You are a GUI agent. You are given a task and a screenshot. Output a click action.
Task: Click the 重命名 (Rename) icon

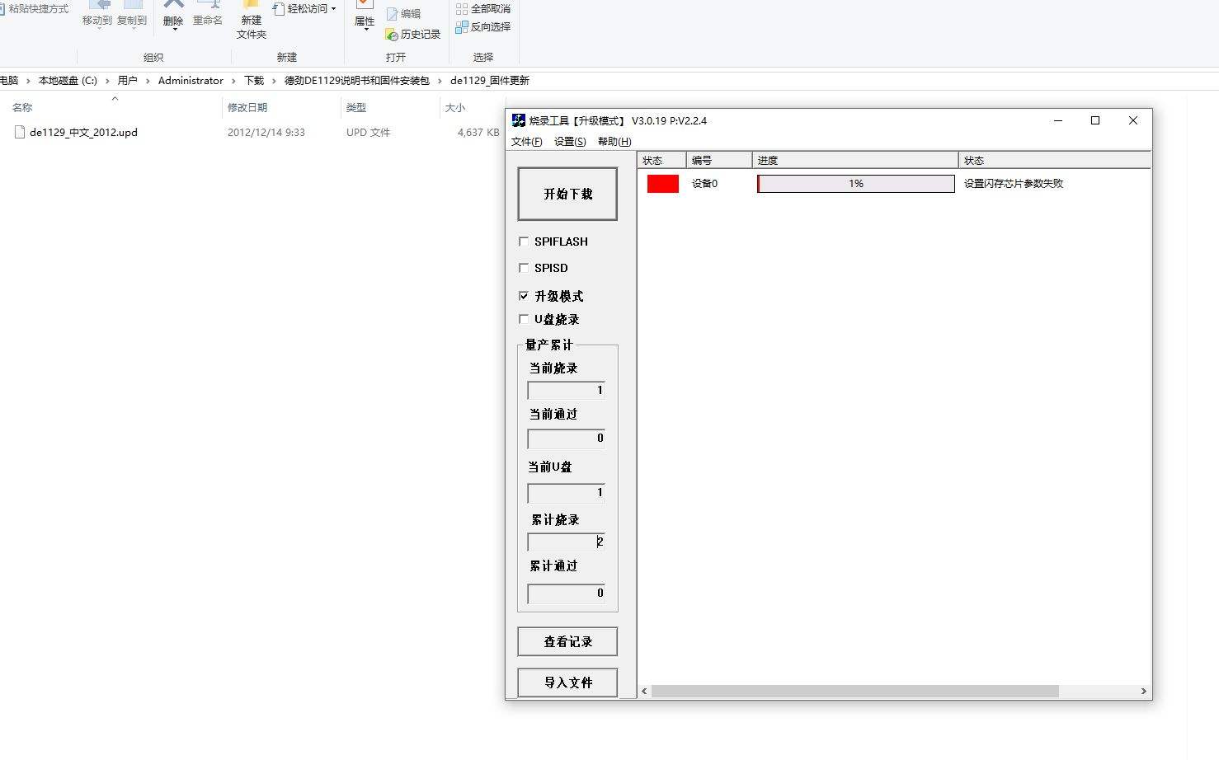208,18
